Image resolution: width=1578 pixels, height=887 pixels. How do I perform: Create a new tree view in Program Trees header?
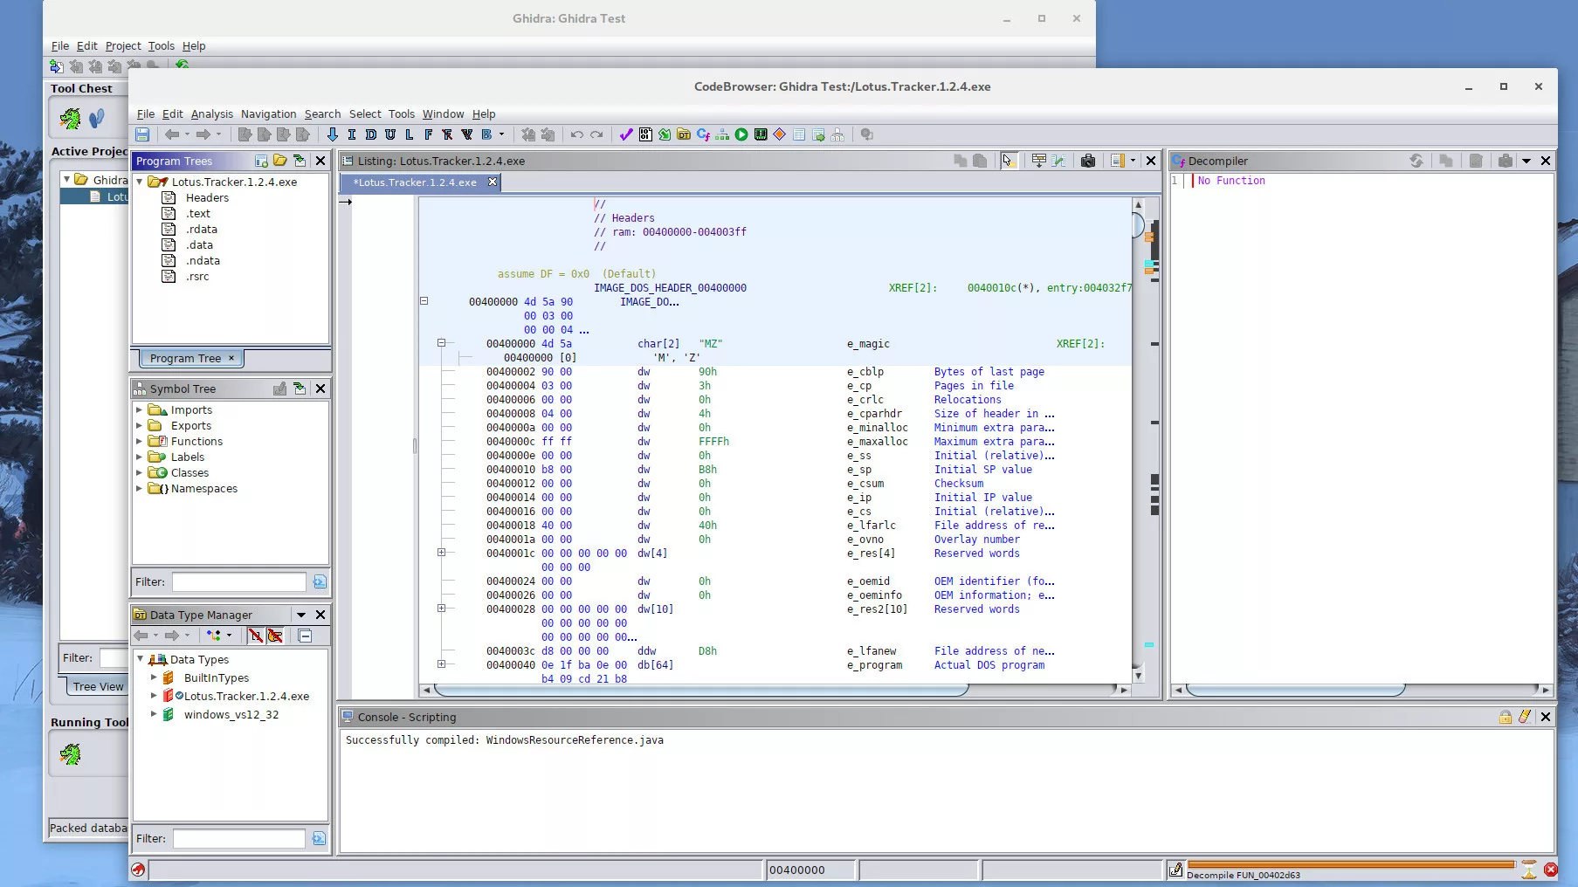point(261,161)
